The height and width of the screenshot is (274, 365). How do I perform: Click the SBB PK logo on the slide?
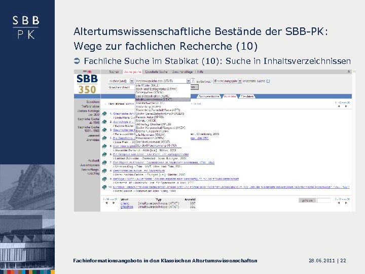26,27
